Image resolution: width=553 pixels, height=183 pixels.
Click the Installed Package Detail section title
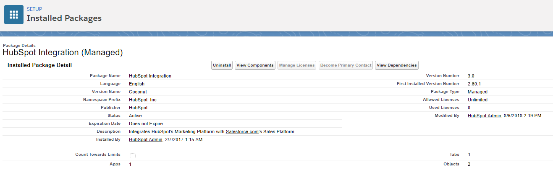click(40, 65)
